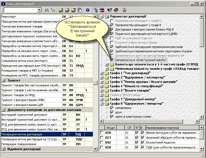
Task: Click the What's This help cursor icon
Action: [x=110, y=10]
